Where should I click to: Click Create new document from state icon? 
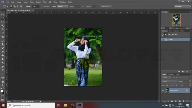pyautogui.click(x=179, y=71)
